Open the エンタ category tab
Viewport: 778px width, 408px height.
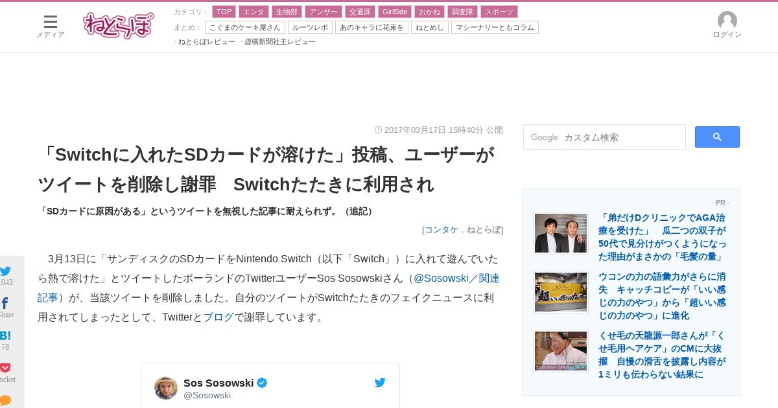point(253,12)
